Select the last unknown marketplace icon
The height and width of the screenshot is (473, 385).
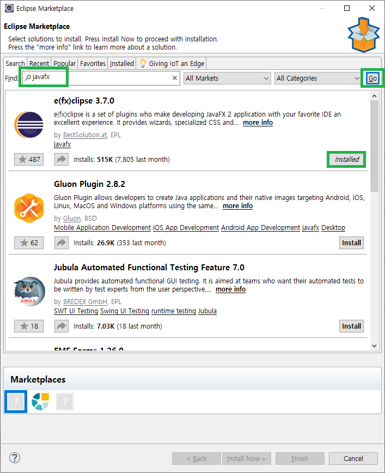click(x=65, y=402)
